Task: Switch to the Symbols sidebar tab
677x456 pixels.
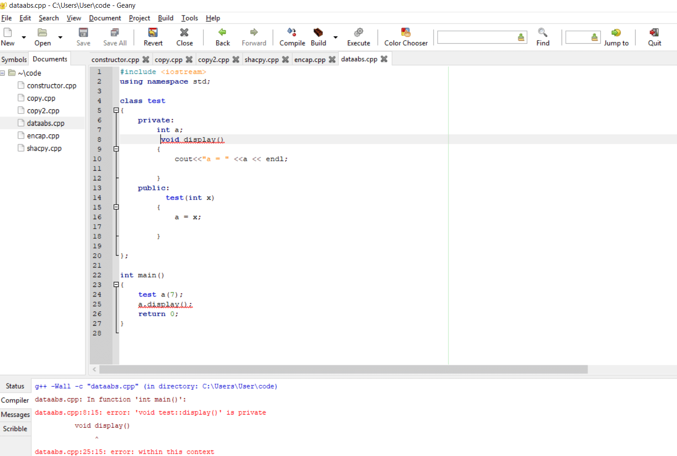Action: point(14,59)
